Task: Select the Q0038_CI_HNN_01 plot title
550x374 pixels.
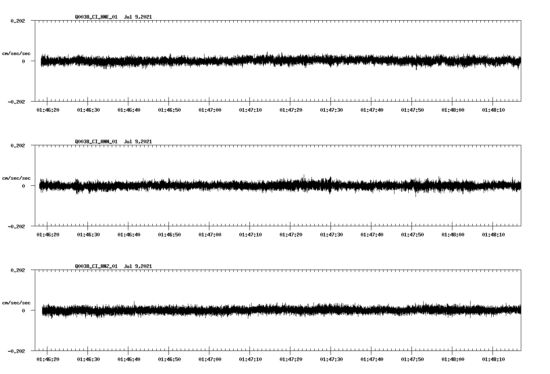Action: 96,142
